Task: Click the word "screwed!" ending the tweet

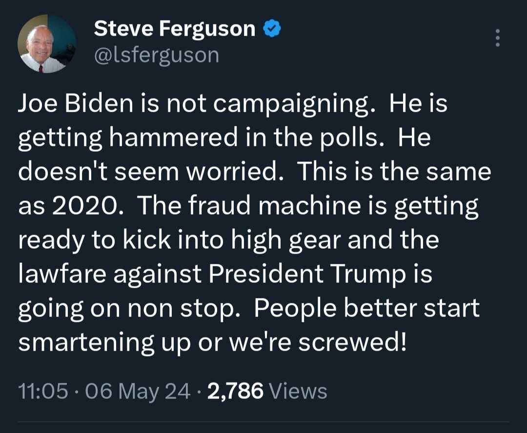Action: coord(352,342)
